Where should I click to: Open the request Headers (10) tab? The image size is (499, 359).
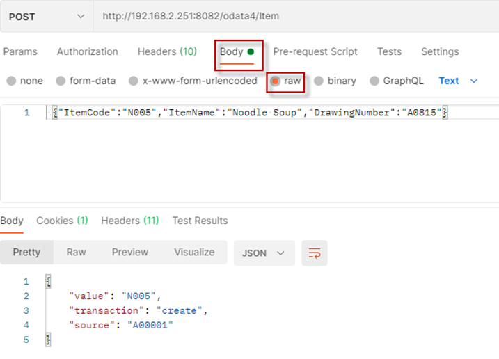point(167,51)
